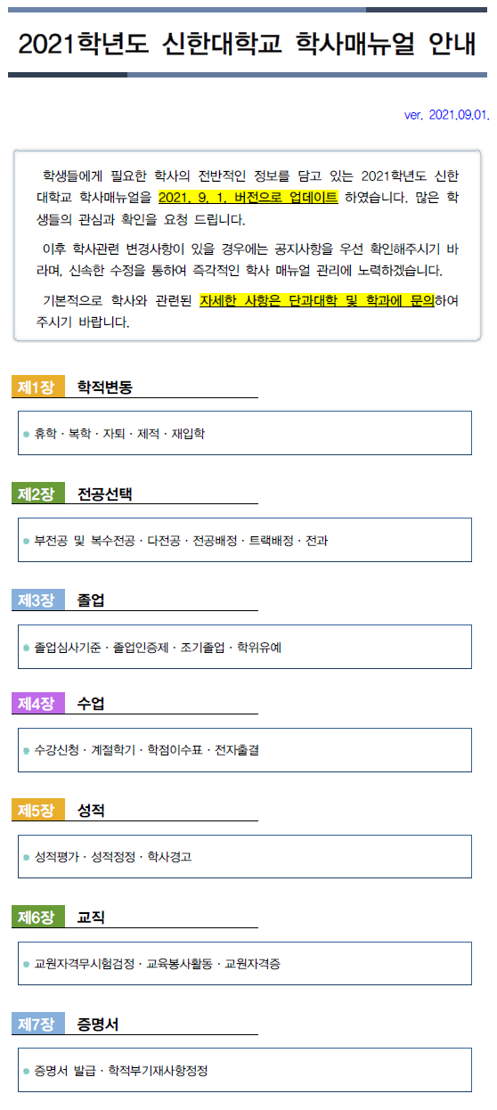This screenshot has width=497, height=1110.
Task: Open the 수업 chapter heading
Action: point(91,704)
